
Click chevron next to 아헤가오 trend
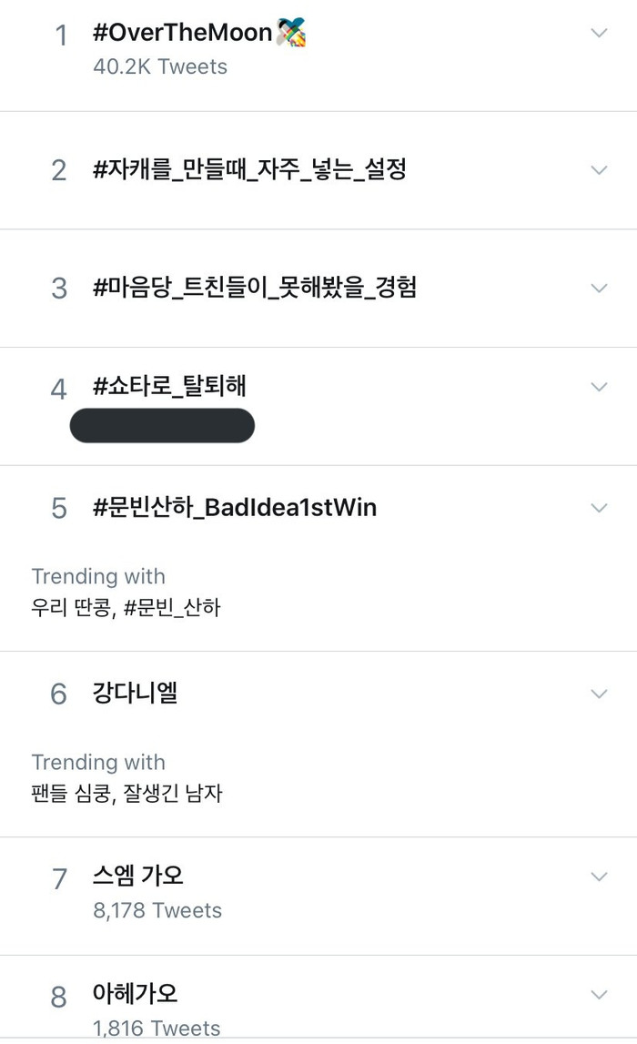pyautogui.click(x=598, y=994)
